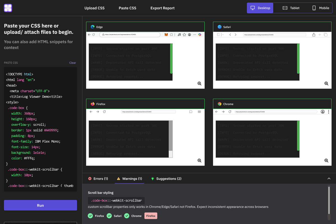Screen dimensions: 336x224
Task: Zoom into the Safari preview
Action: click(326, 83)
